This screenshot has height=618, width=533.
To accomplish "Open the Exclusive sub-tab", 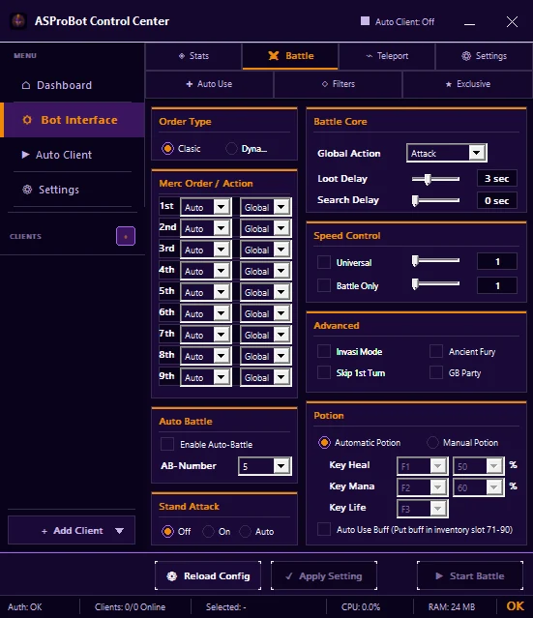I will pos(467,84).
